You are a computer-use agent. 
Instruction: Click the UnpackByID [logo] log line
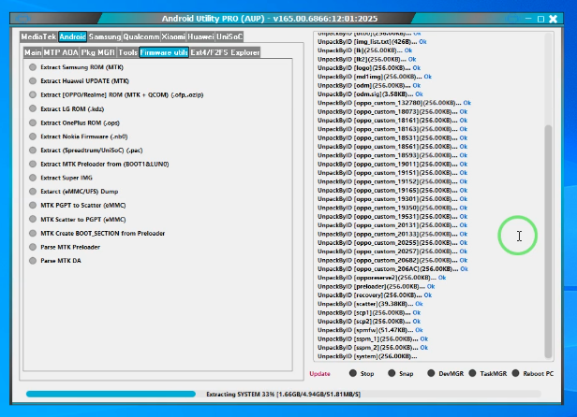(369, 68)
